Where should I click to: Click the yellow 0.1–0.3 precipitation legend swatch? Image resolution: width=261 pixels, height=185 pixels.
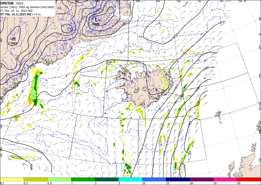(x=12, y=179)
